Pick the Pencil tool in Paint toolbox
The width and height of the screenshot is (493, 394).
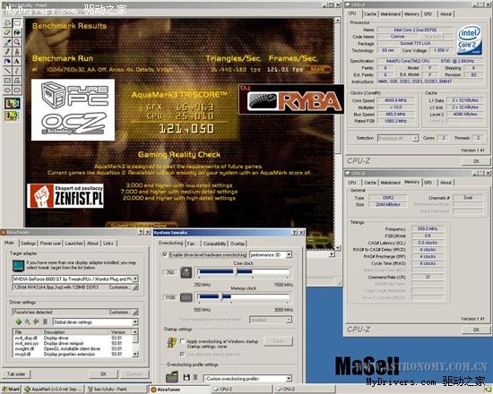point(7,52)
